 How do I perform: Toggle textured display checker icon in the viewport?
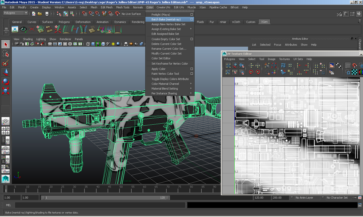(x=108, y=44)
